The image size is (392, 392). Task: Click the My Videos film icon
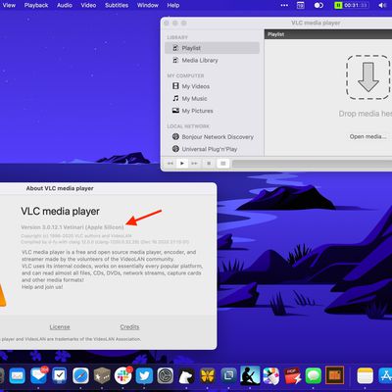point(175,86)
